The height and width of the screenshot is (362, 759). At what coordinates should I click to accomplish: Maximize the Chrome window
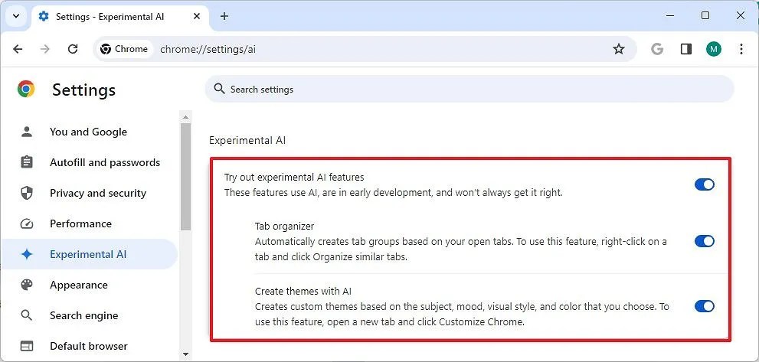[705, 16]
